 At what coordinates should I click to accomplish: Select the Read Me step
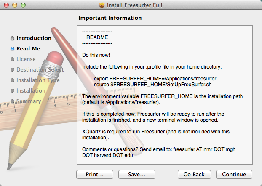click(x=28, y=49)
